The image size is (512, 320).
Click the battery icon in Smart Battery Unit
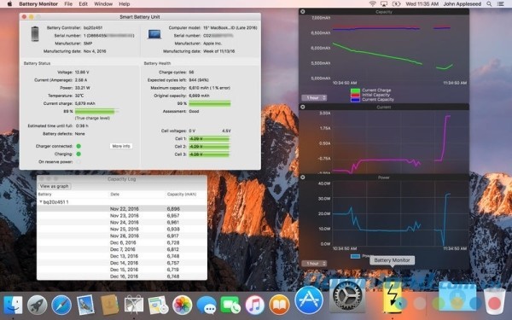click(x=35, y=34)
